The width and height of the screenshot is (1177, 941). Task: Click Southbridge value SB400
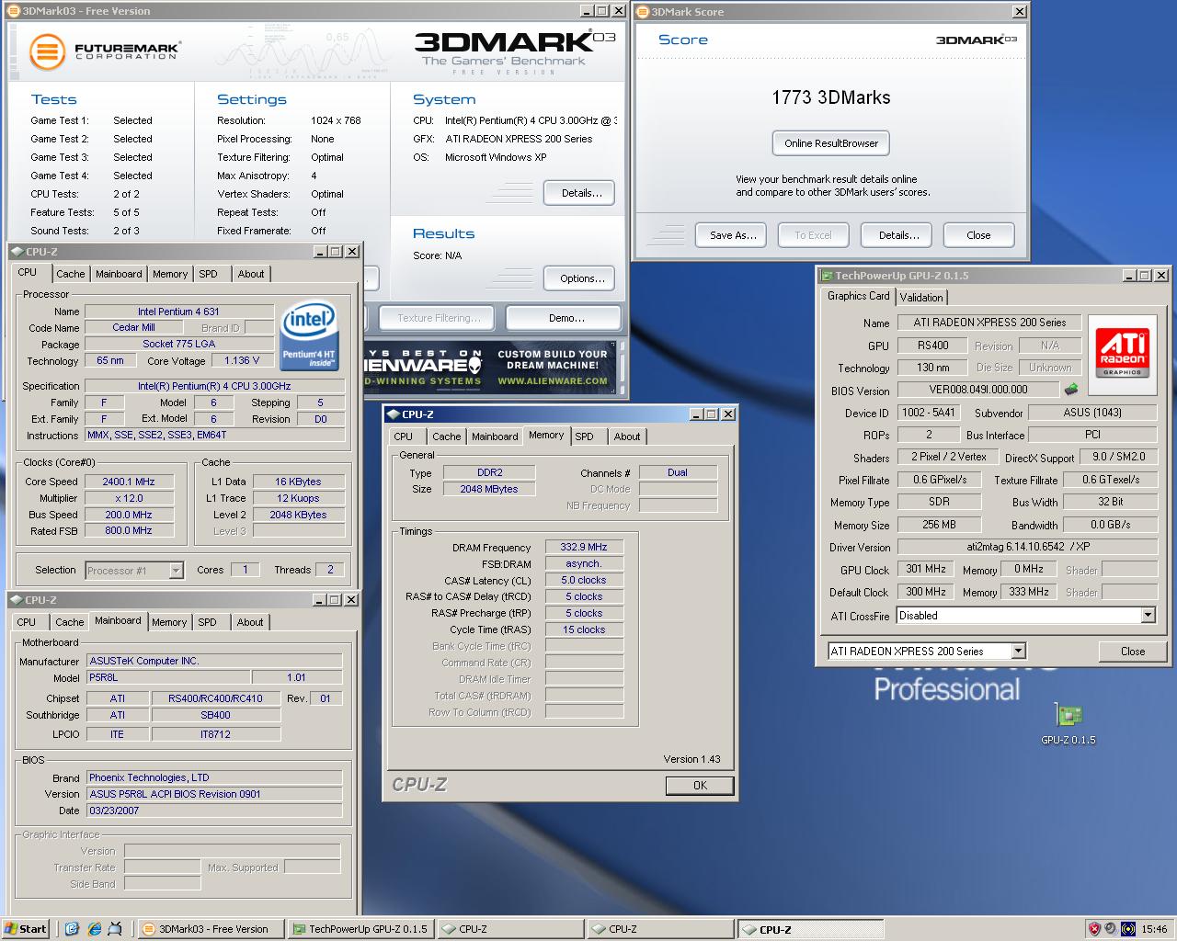pyautogui.click(x=216, y=715)
